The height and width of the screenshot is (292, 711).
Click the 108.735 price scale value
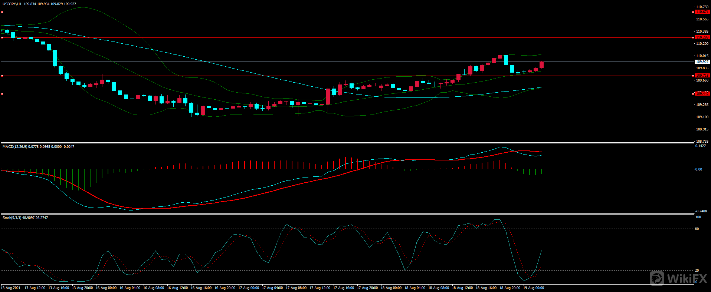pyautogui.click(x=702, y=142)
